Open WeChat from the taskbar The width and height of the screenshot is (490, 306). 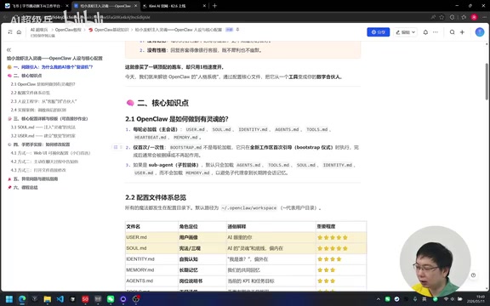click(x=111, y=299)
